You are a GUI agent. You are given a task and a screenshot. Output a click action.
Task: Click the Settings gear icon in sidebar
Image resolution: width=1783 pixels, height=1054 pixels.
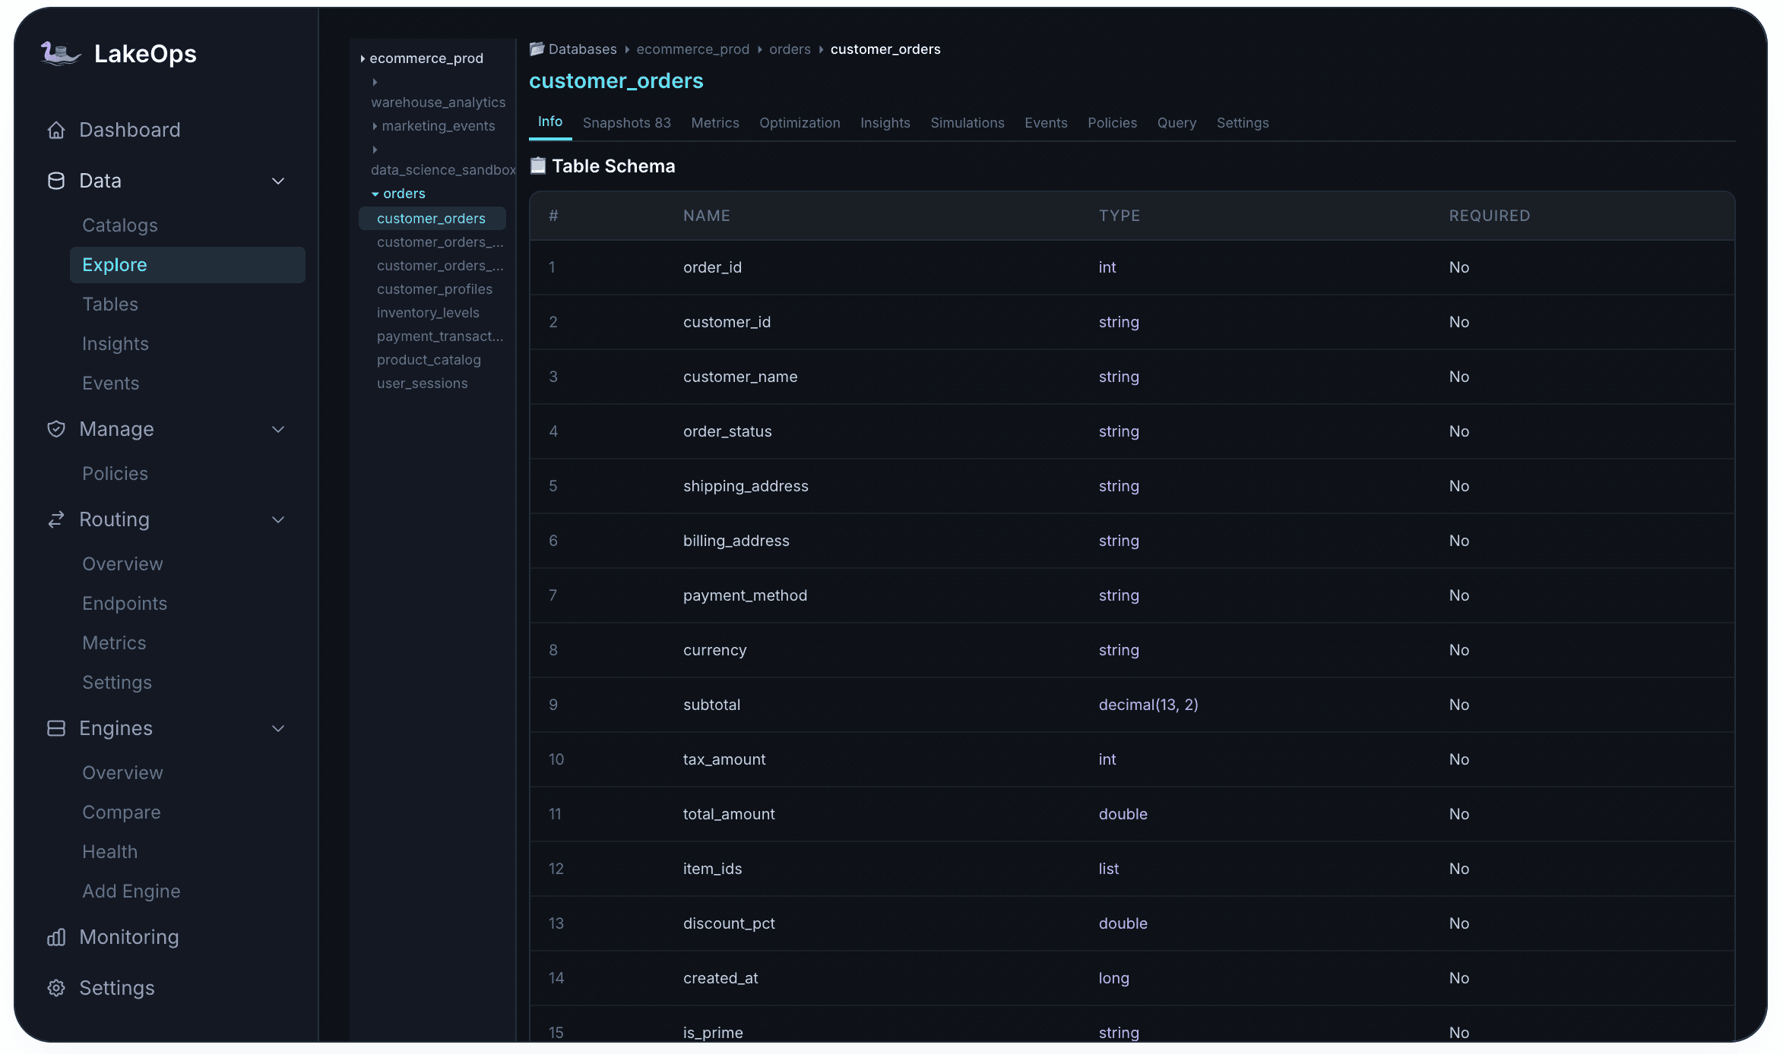56,988
